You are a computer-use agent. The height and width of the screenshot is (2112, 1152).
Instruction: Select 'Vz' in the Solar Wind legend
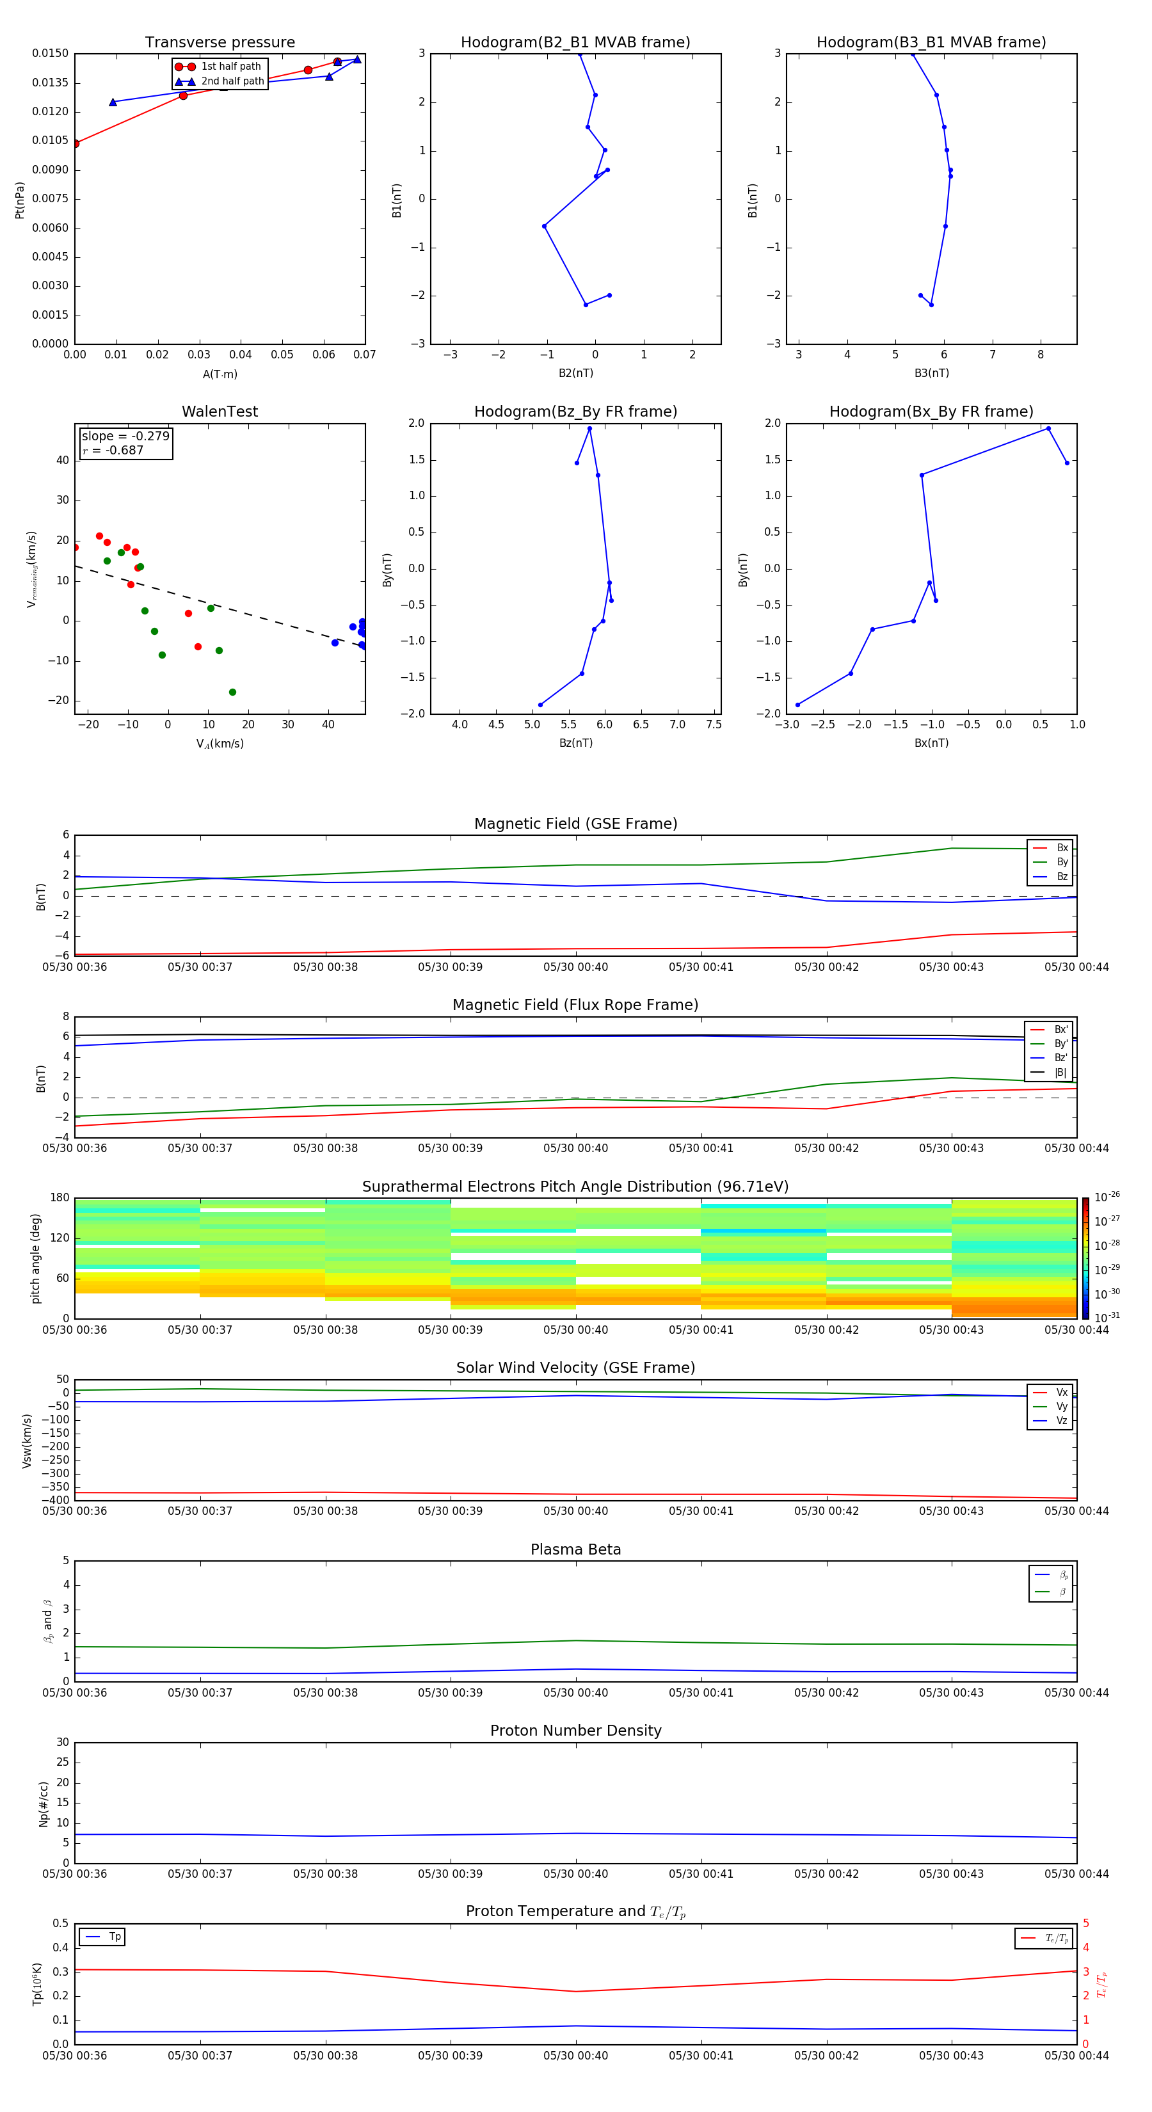pos(1050,1421)
